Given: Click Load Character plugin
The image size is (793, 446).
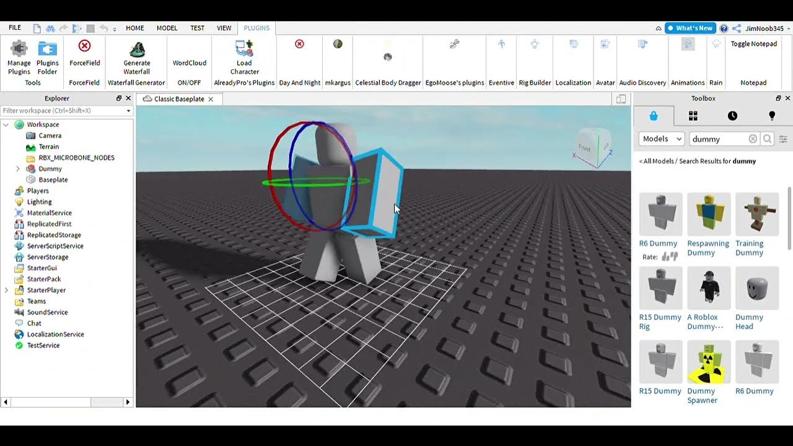Looking at the screenshot, I should point(244,57).
